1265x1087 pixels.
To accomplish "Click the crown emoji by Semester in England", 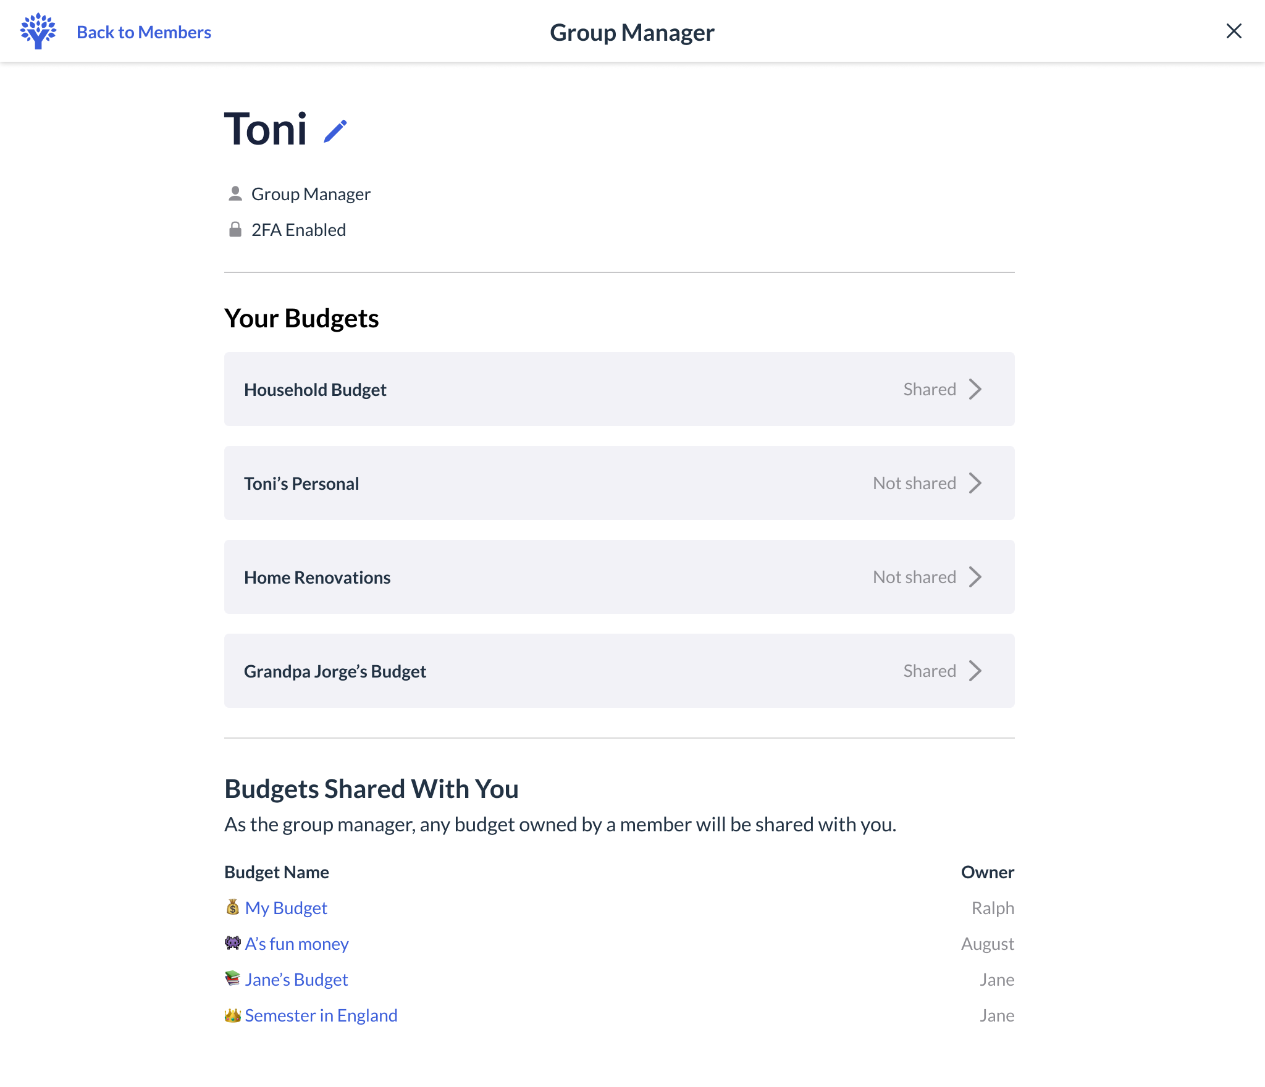I will pyautogui.click(x=232, y=1015).
